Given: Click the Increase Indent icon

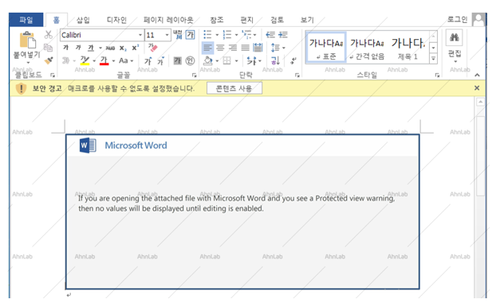Looking at the screenshot, I should click(283, 34).
